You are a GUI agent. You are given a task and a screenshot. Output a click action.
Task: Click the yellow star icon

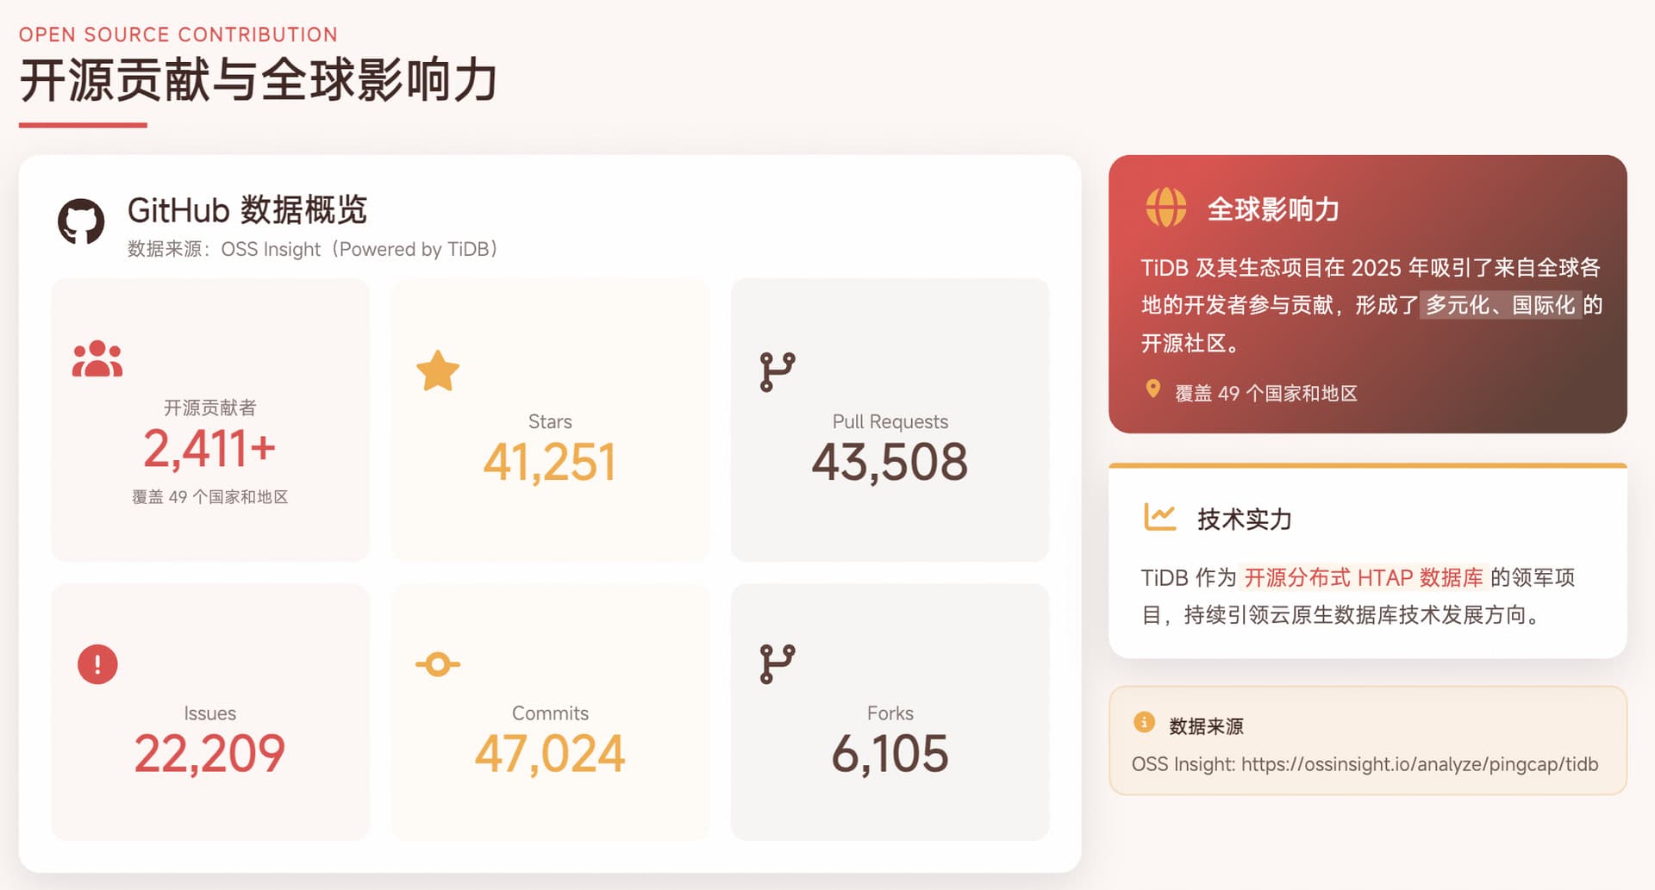point(438,371)
